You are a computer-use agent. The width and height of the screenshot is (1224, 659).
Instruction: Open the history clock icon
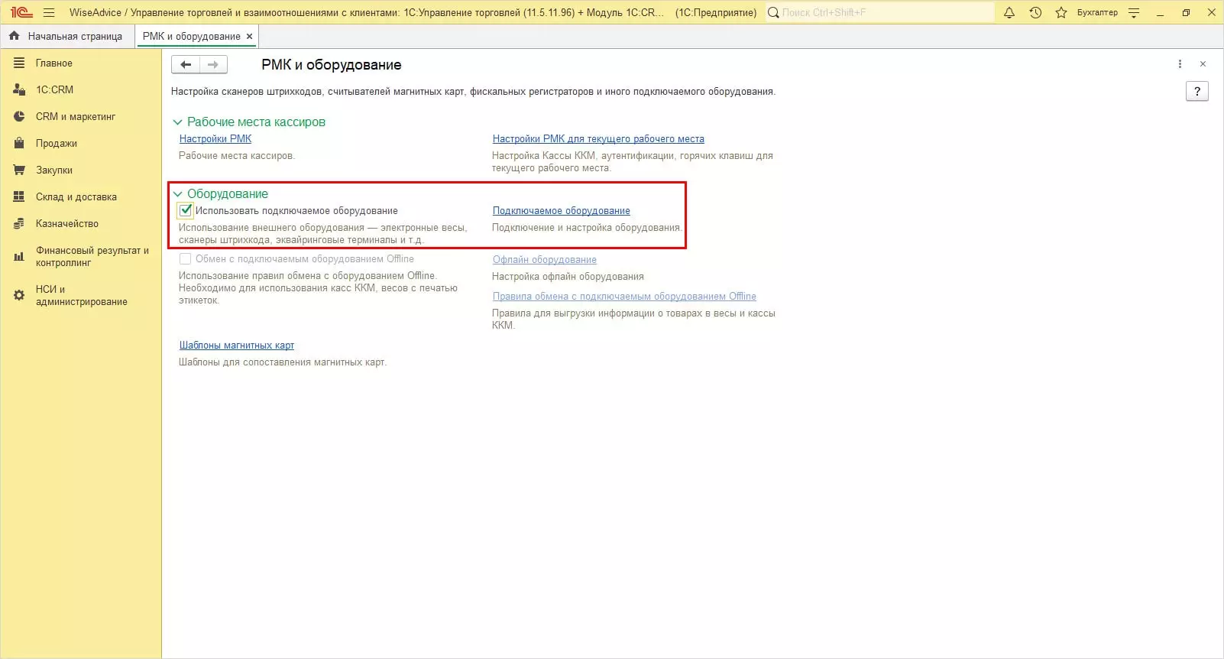point(1035,12)
